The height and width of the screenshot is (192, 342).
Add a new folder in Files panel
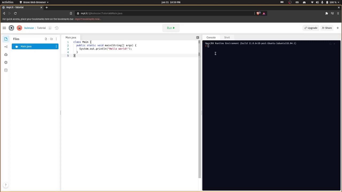click(x=52, y=39)
